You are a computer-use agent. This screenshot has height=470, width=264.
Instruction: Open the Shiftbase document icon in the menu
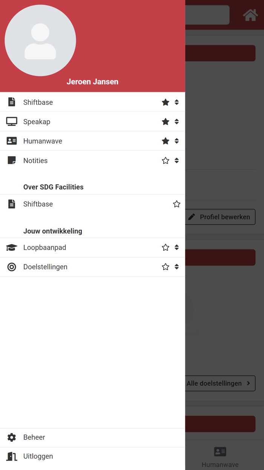[12, 102]
